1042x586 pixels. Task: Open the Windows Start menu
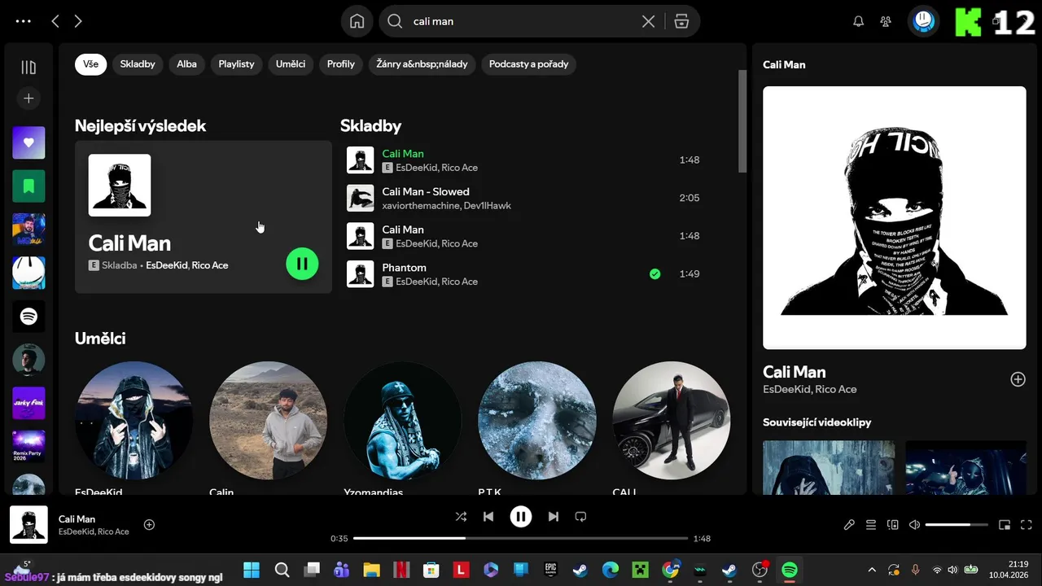[x=252, y=570]
